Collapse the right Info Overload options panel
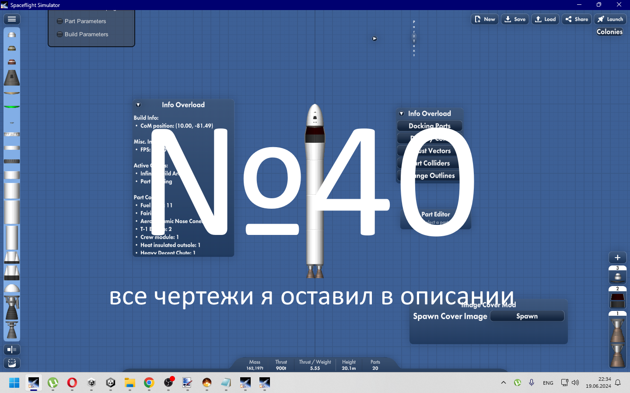Viewport: 630px width, 393px height. tap(402, 114)
